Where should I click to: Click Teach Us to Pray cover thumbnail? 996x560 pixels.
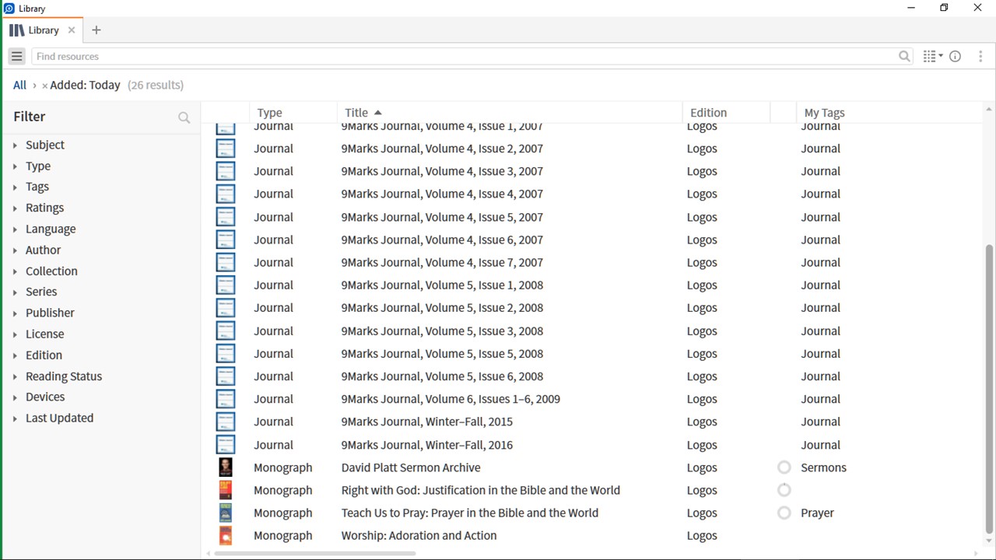226,513
